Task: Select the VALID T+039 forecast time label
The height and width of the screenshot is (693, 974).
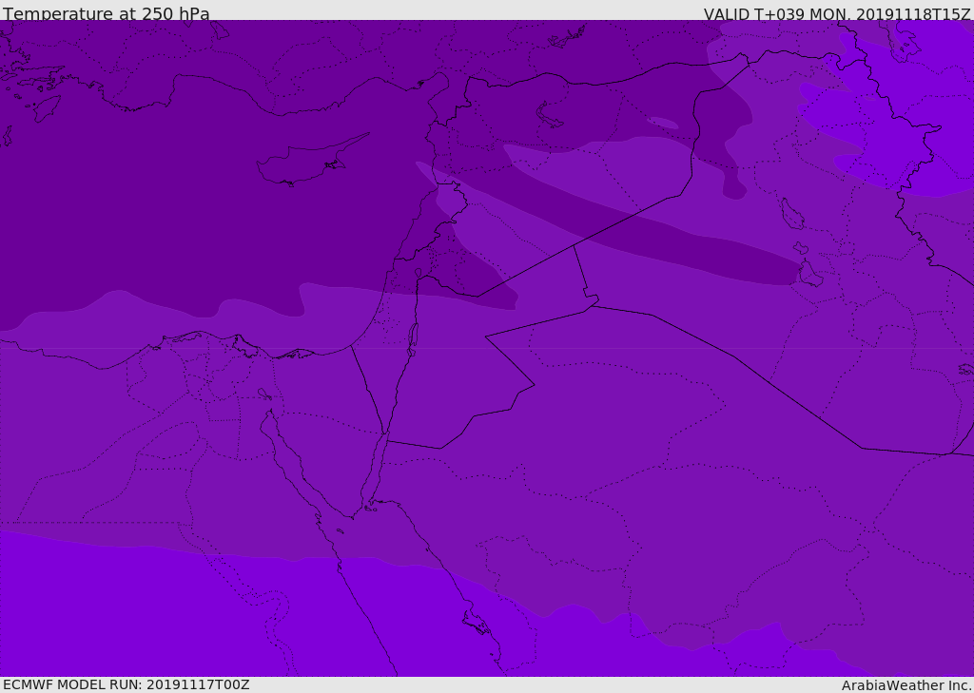Action: (x=836, y=13)
